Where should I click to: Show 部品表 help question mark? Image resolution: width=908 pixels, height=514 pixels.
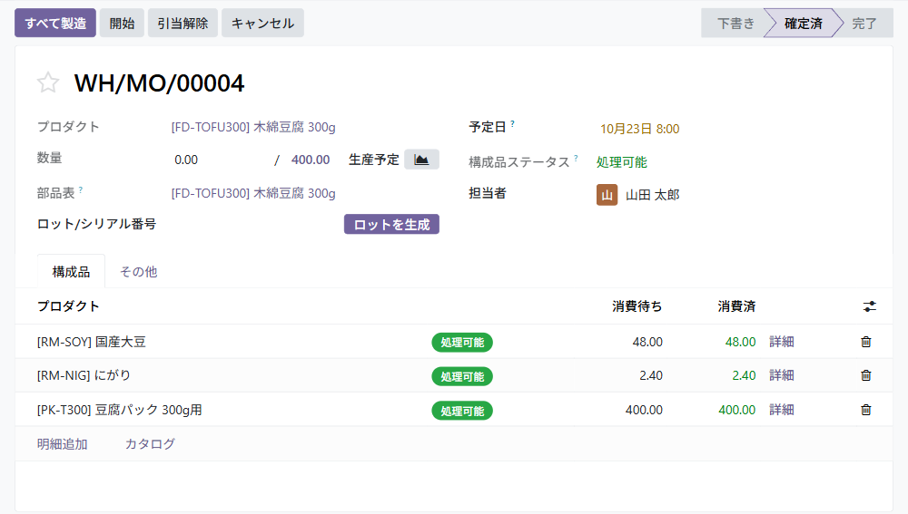click(x=81, y=189)
